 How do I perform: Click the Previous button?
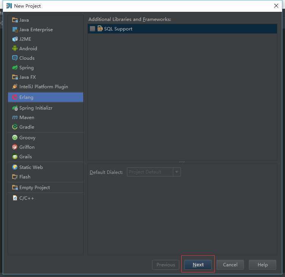(x=166, y=264)
